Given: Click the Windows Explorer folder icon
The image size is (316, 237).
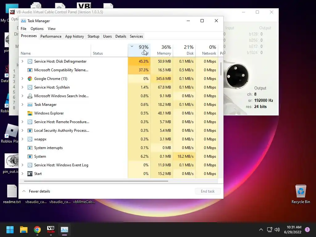Looking at the screenshot, I should pyautogui.click(x=30, y=114).
